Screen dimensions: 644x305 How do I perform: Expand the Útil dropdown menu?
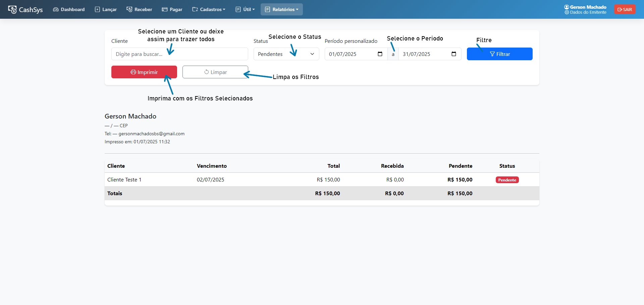point(245,9)
